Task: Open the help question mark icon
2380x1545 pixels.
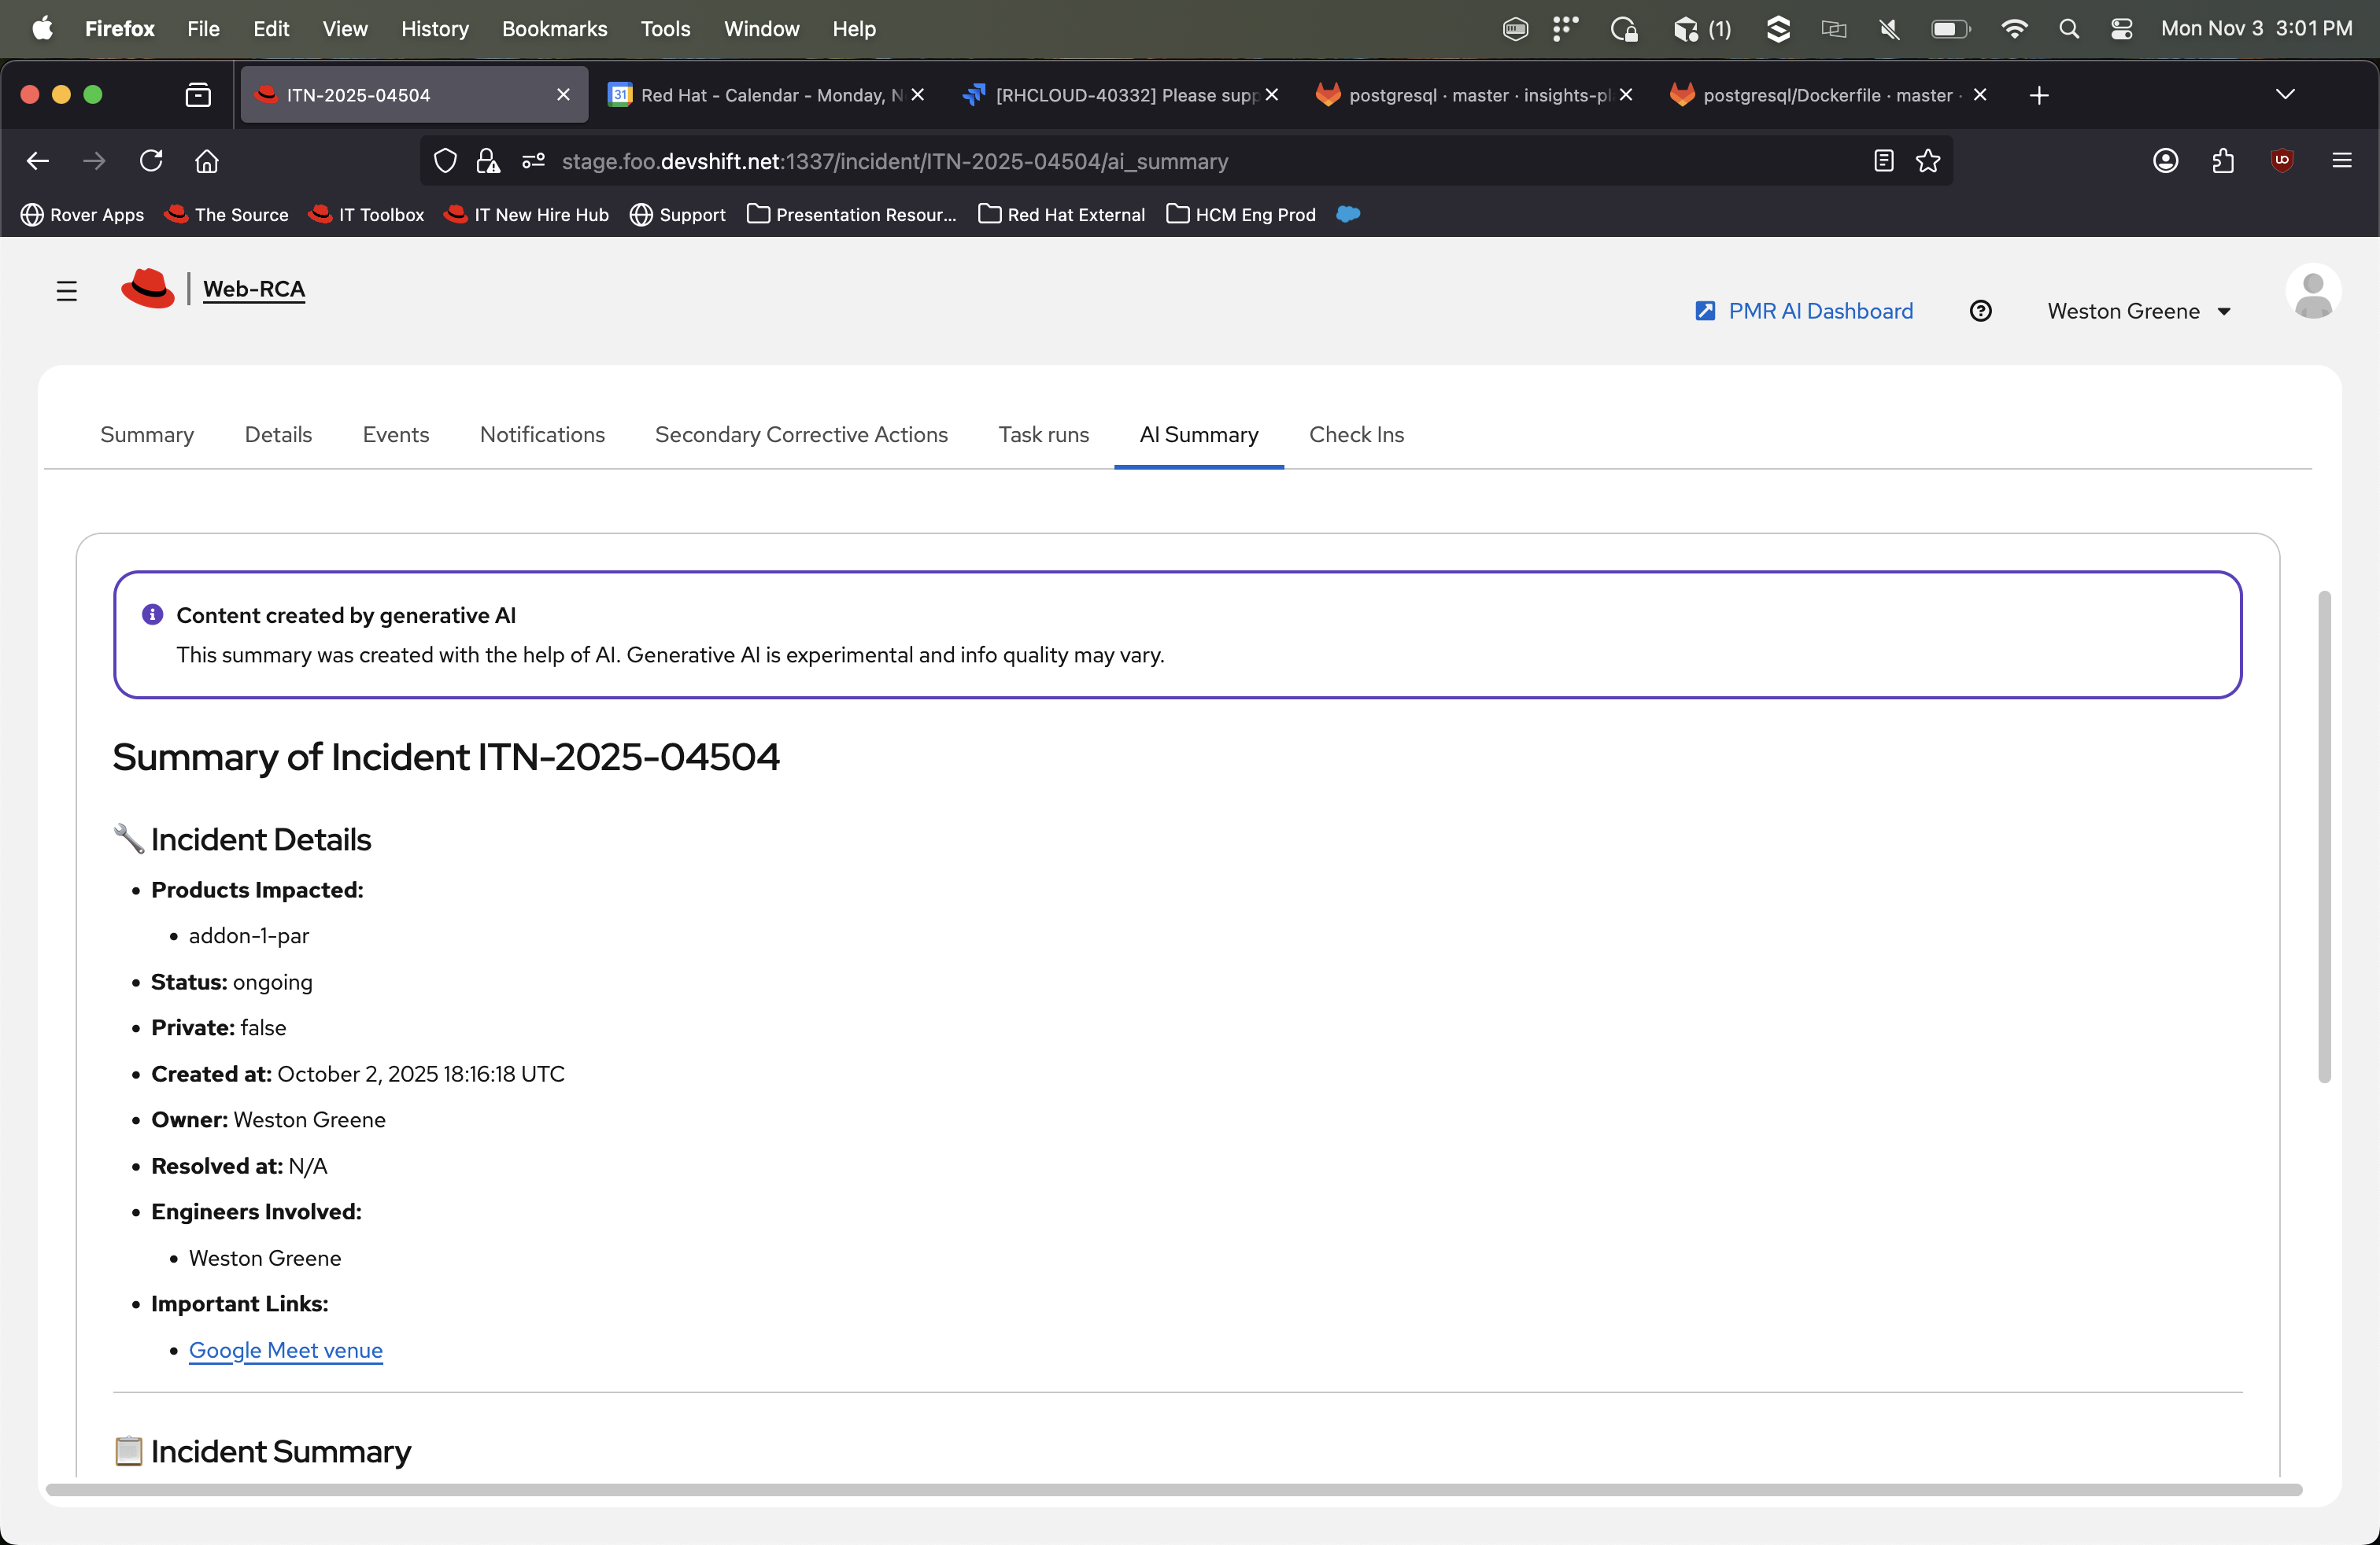Action: click(1980, 311)
